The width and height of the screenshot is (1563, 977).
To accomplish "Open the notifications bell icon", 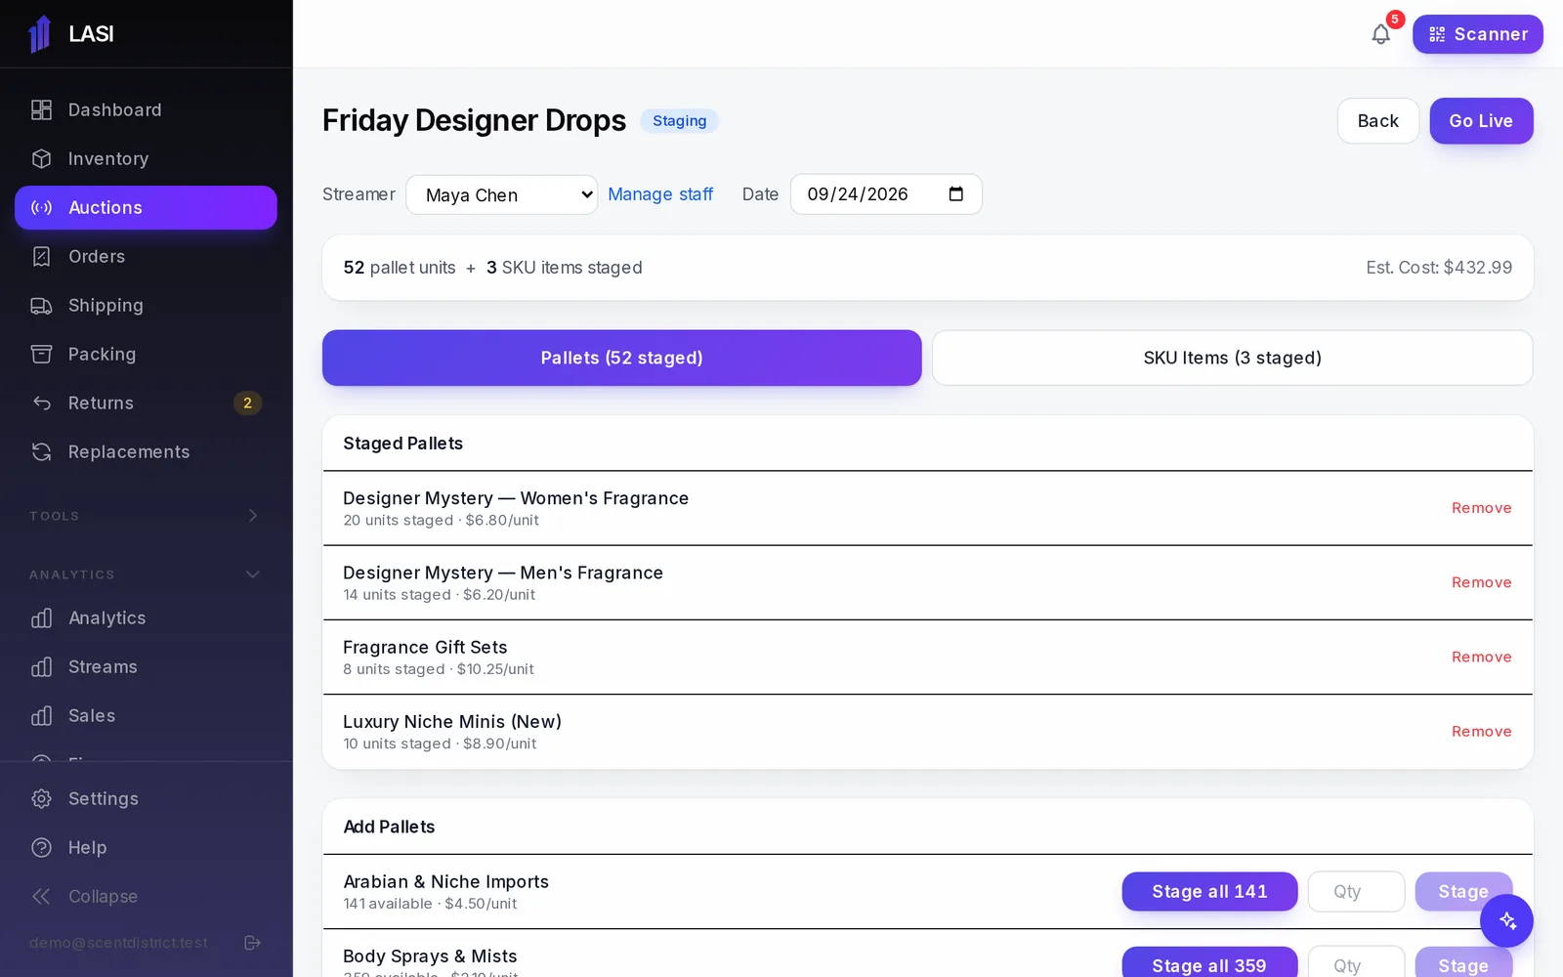I will tap(1380, 34).
